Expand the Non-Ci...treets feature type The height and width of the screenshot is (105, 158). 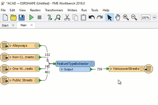(11, 57)
